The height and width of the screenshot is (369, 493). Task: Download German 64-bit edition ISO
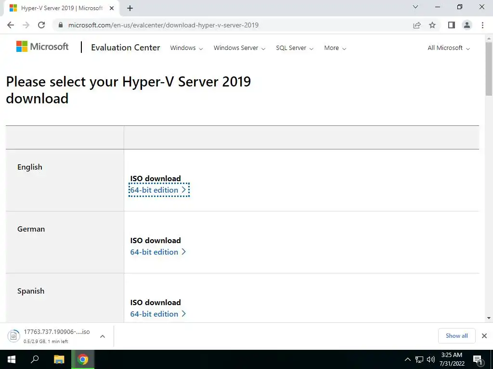[158, 252]
